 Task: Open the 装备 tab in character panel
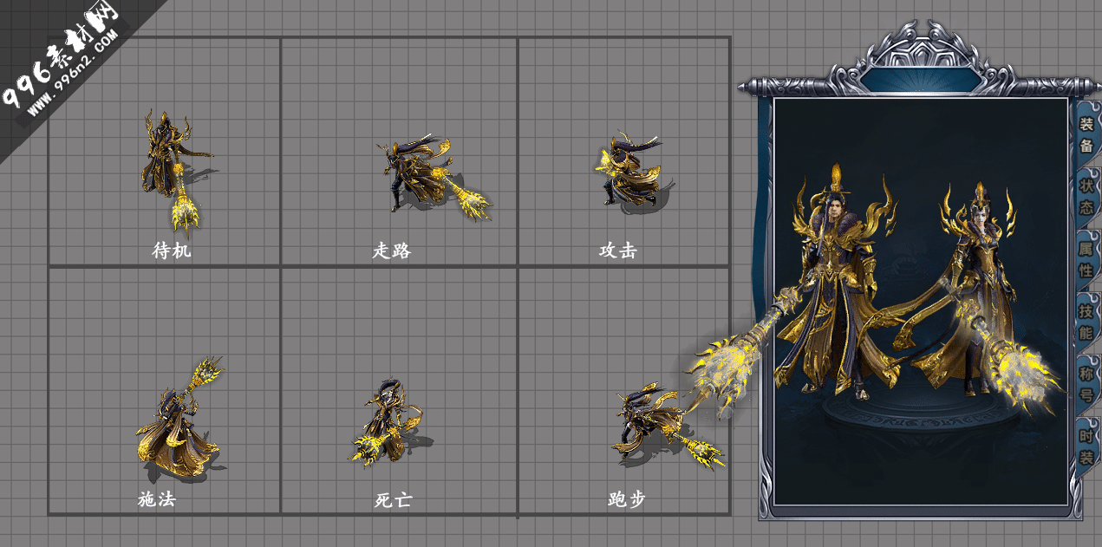(x=1086, y=133)
